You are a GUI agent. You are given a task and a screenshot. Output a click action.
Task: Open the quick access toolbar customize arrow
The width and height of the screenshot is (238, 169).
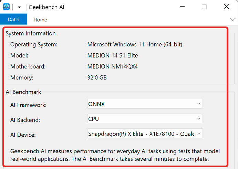[20, 7]
